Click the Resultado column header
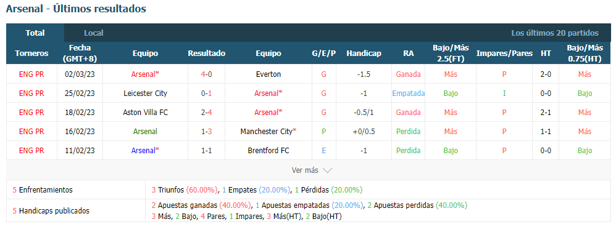This screenshot has width=616, height=227. (206, 54)
